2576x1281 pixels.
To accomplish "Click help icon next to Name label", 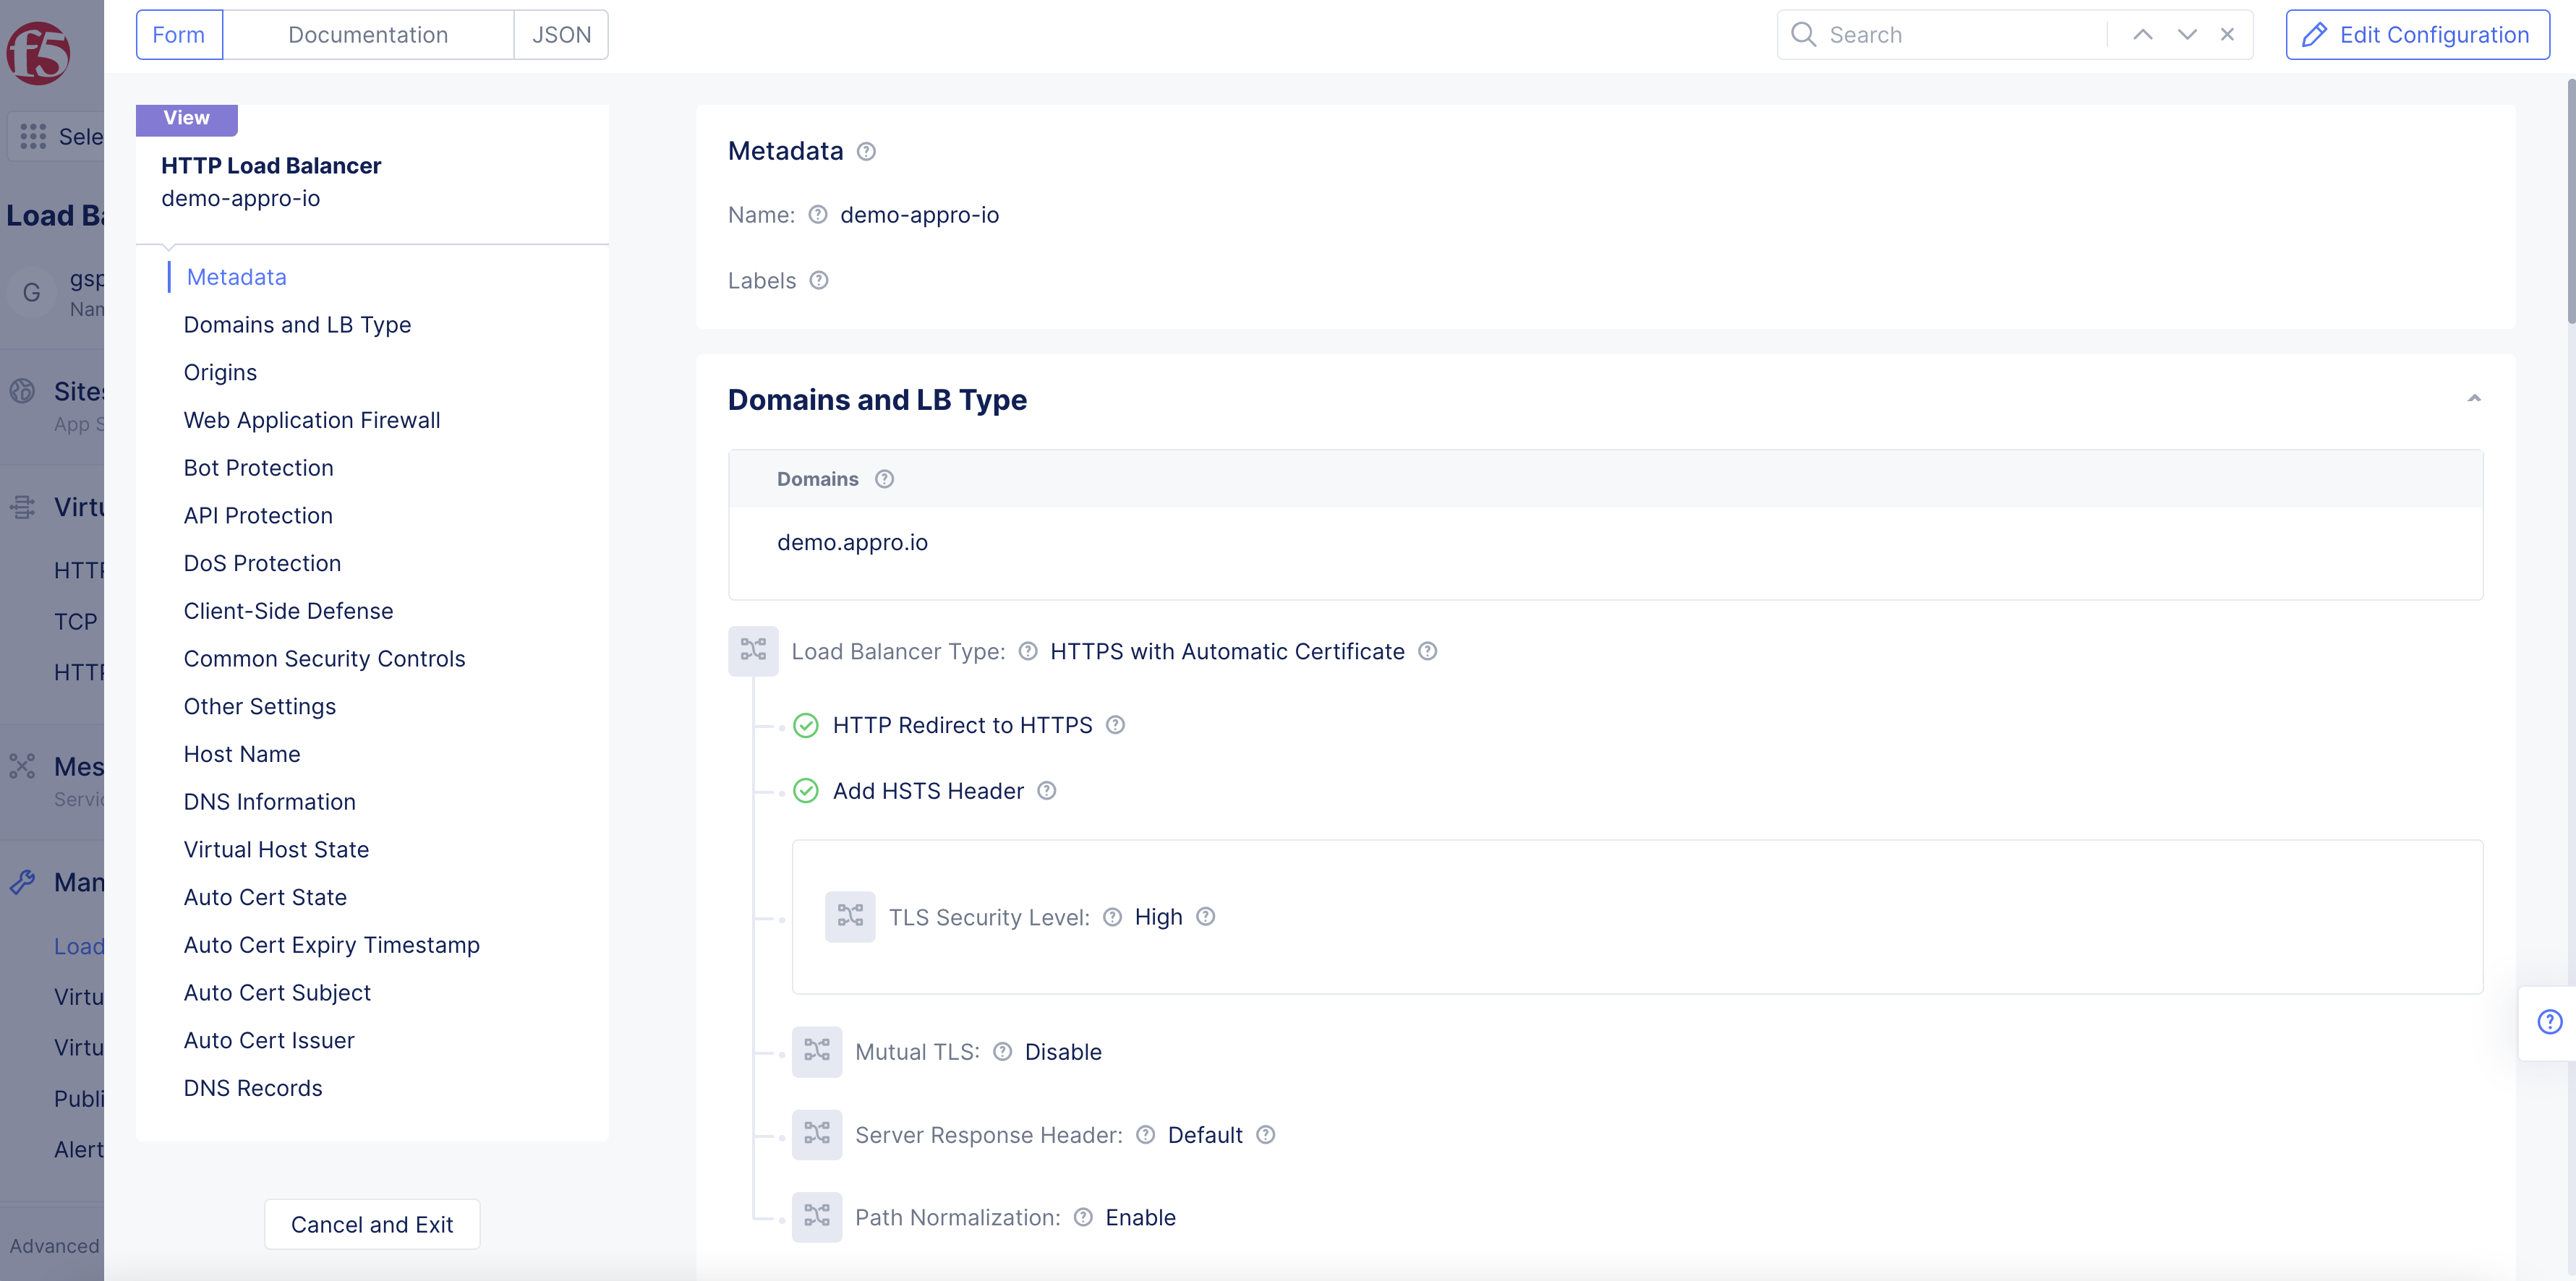I will tap(818, 215).
